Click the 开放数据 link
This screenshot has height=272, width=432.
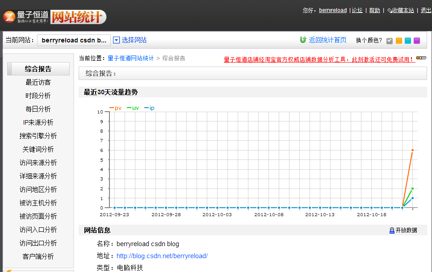point(407,230)
